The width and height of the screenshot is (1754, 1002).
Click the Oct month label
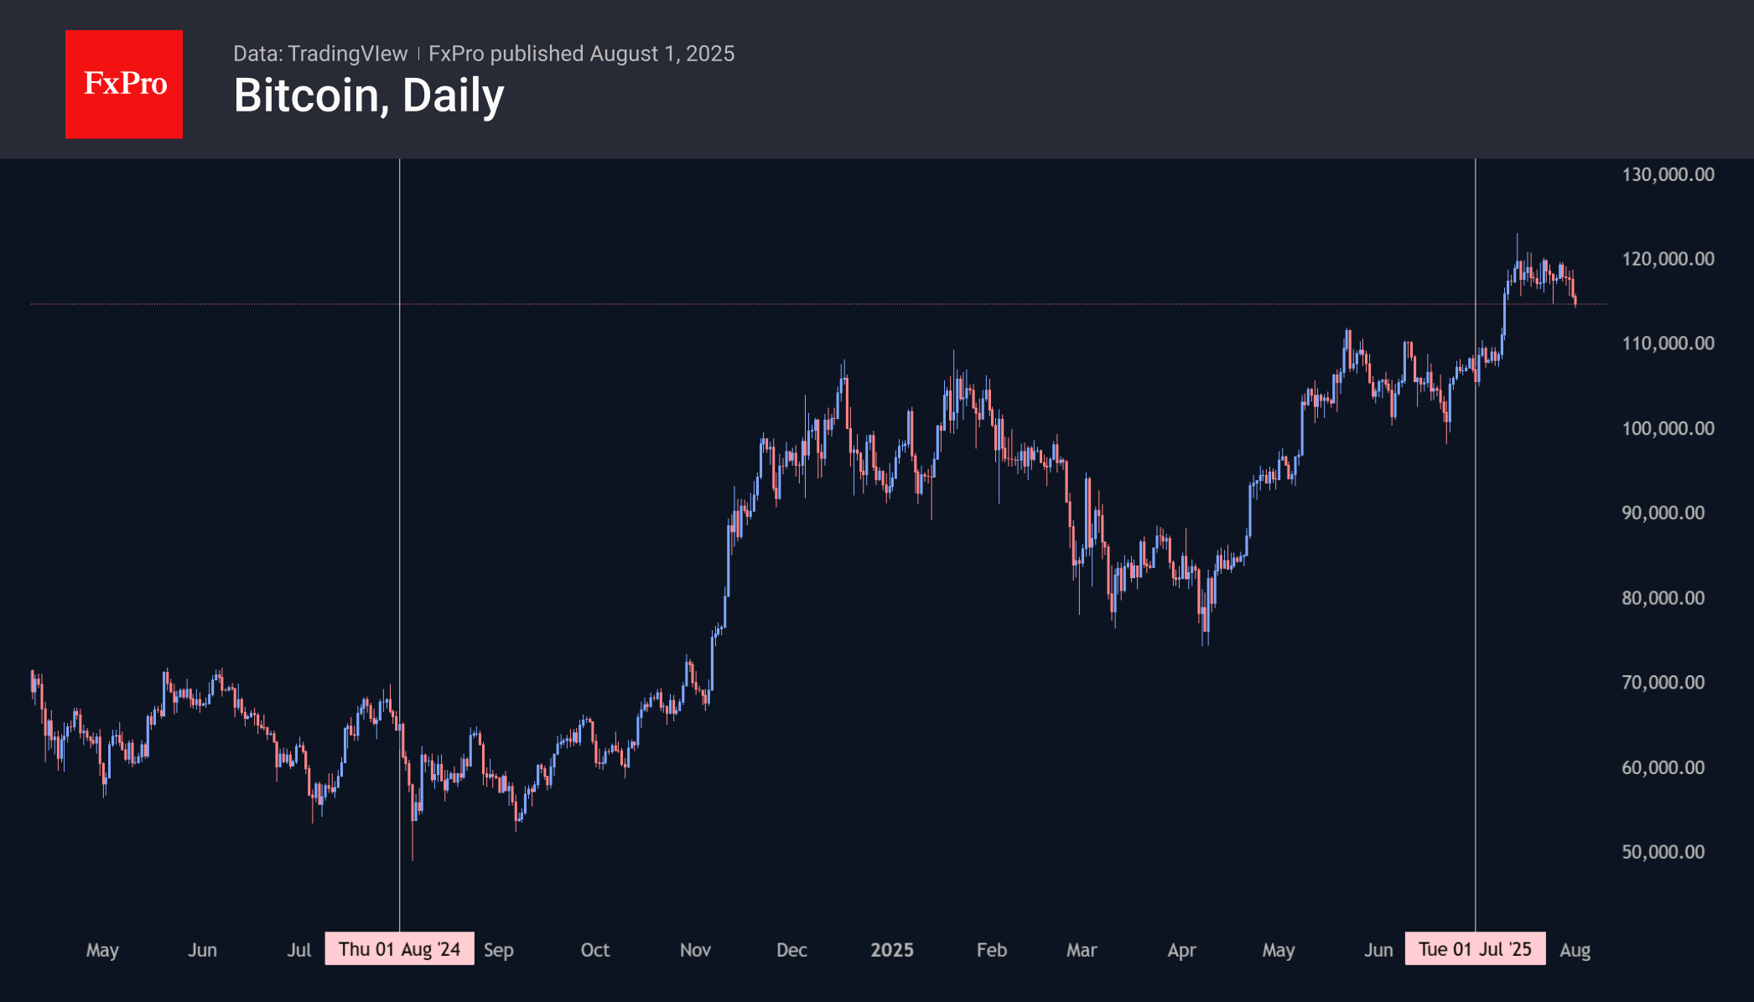(x=595, y=950)
